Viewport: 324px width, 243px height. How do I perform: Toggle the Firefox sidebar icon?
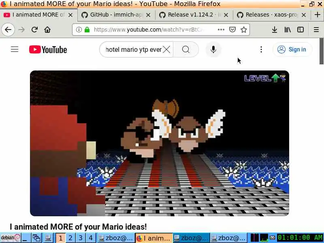(x=300, y=30)
